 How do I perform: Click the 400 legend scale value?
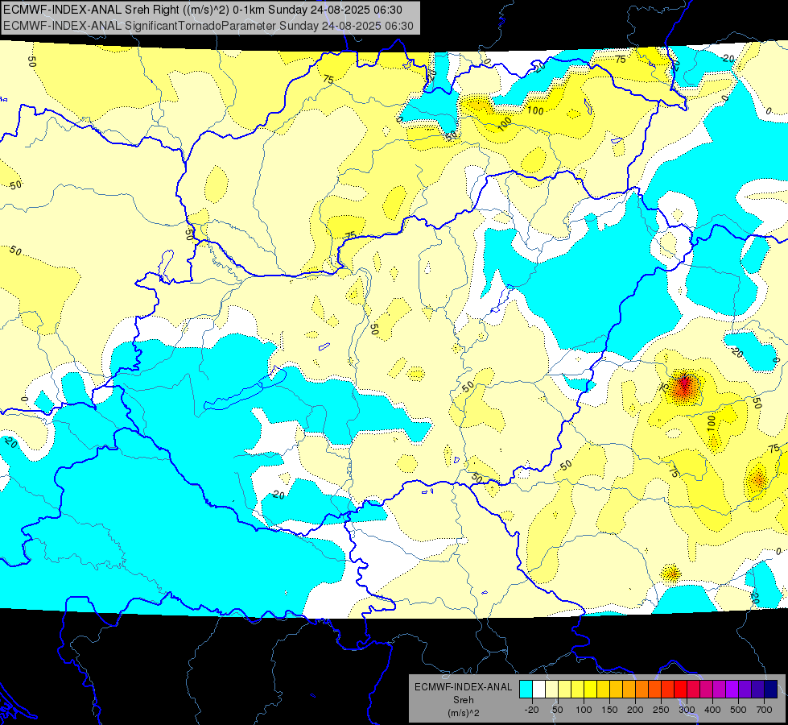click(x=712, y=710)
